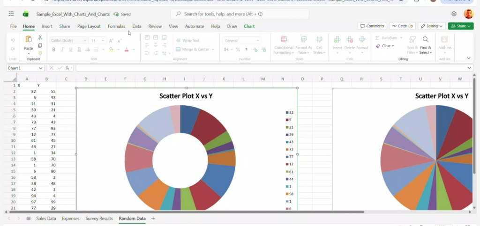
Task: Toggle italic formatting
Action: coord(62,49)
